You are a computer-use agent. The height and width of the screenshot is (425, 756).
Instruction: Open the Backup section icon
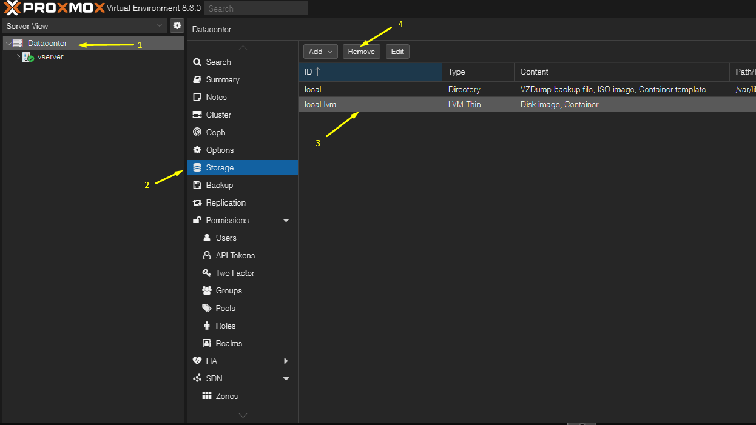[x=198, y=185]
